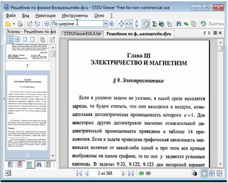228x183 pixels.
Task: Select page 1 thumbnail
Action: (27, 53)
